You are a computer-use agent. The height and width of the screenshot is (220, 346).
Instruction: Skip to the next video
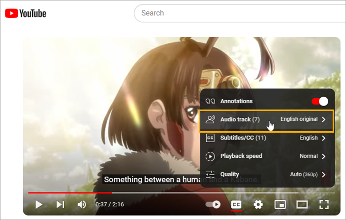point(60,204)
